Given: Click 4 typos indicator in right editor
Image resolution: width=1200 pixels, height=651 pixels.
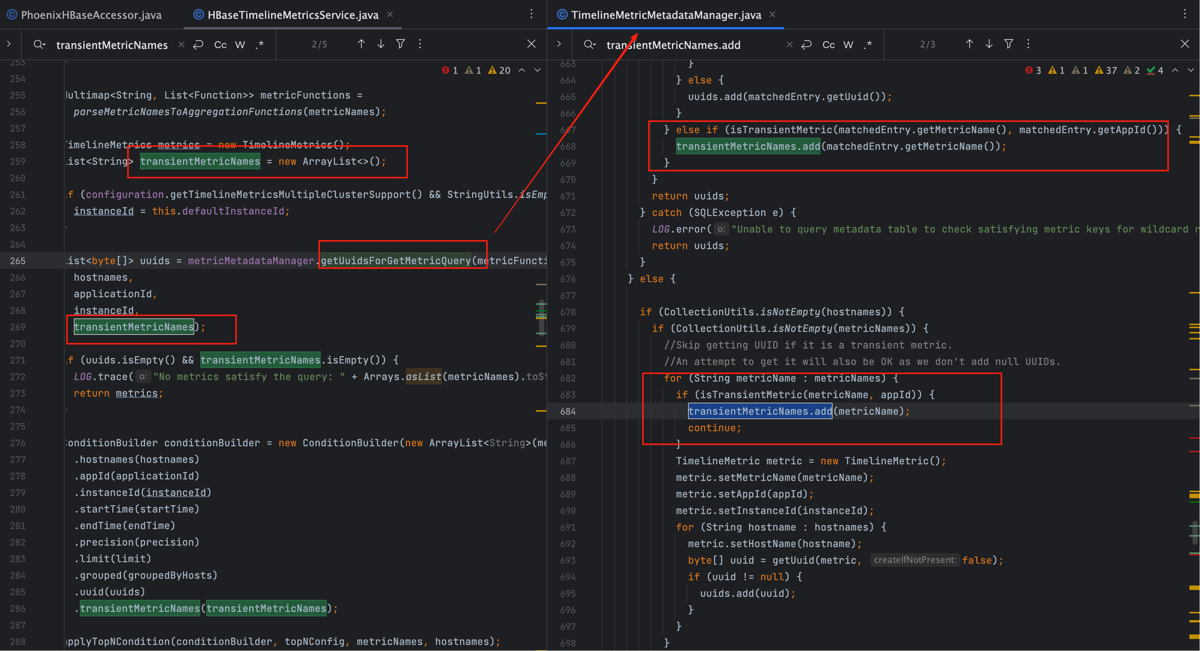Looking at the screenshot, I should pyautogui.click(x=1154, y=70).
